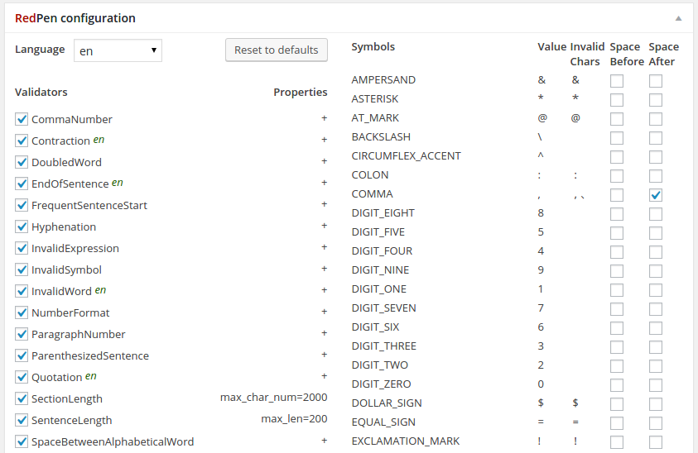The image size is (698, 453).
Task: Open InvalidSymbol properties via plus icon
Action: pyautogui.click(x=324, y=269)
